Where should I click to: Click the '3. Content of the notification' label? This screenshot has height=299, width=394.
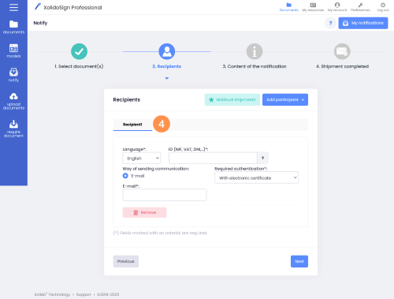(x=255, y=66)
